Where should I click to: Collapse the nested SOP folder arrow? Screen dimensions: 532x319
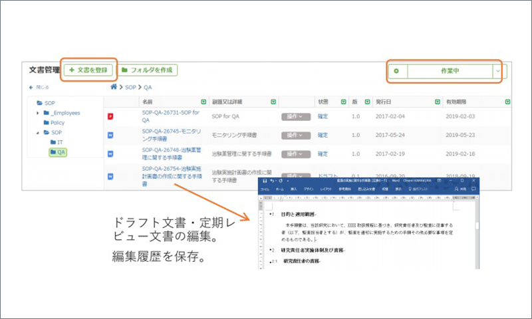(38, 132)
